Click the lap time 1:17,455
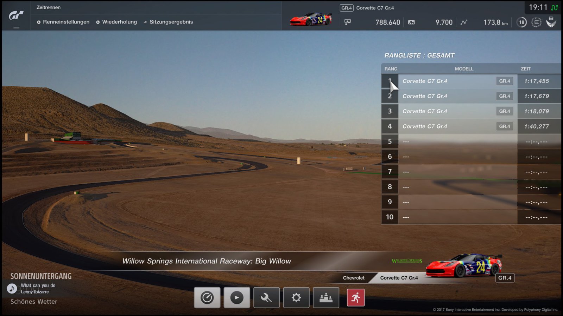The width and height of the screenshot is (563, 316). pos(537,81)
